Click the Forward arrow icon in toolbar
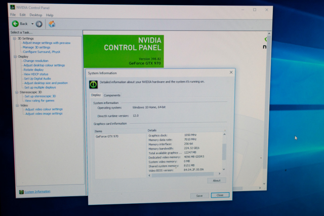Screen dimensions: 324x216 [39, 24]
